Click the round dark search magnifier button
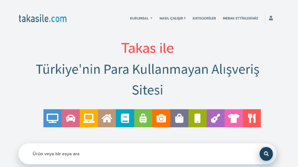The height and width of the screenshot is (167, 298). pyautogui.click(x=266, y=154)
